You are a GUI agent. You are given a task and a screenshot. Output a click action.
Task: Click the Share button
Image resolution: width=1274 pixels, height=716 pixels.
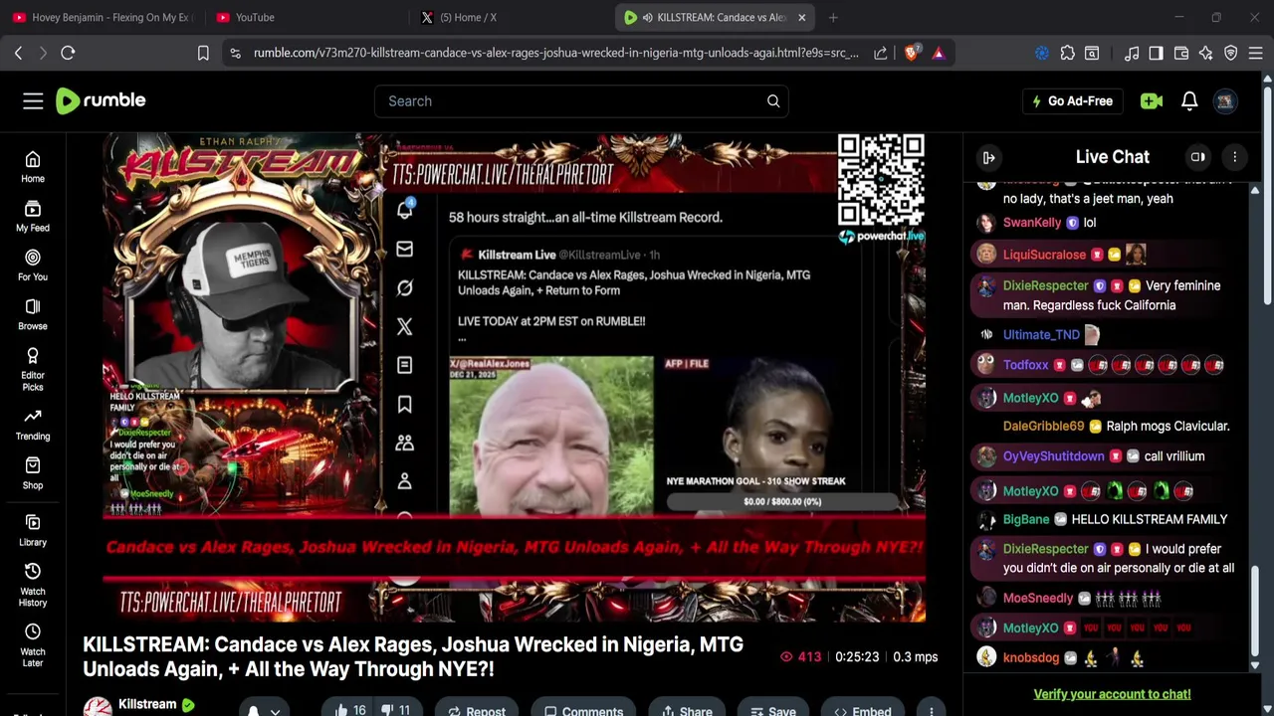tap(686, 710)
